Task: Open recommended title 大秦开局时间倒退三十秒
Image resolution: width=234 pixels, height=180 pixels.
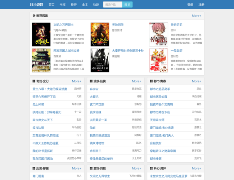Action: [128, 51]
